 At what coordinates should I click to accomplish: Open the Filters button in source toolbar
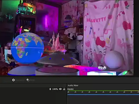pyautogui.click(x=30, y=80)
